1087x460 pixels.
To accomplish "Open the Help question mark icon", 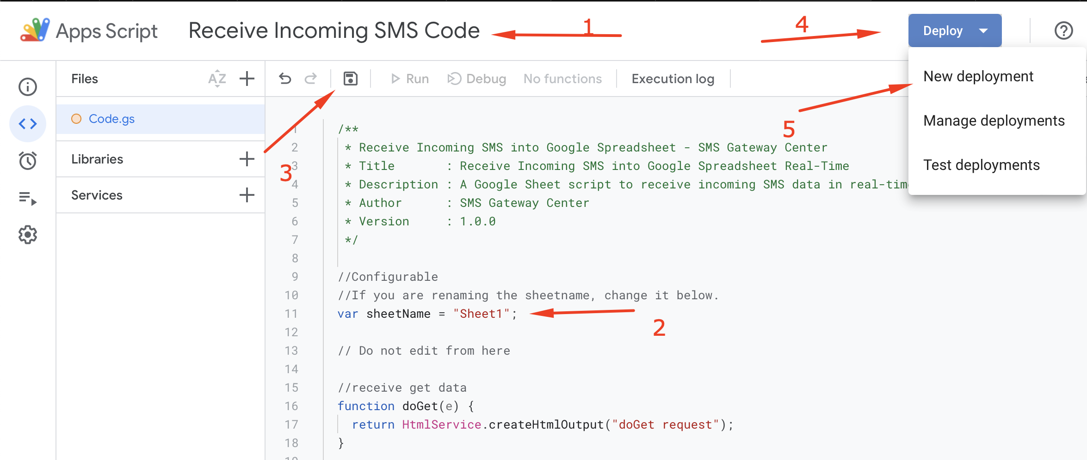I will pos(1063,31).
